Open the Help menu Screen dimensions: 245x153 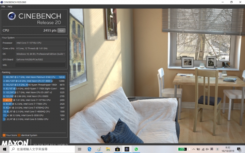(x=10, y=6)
